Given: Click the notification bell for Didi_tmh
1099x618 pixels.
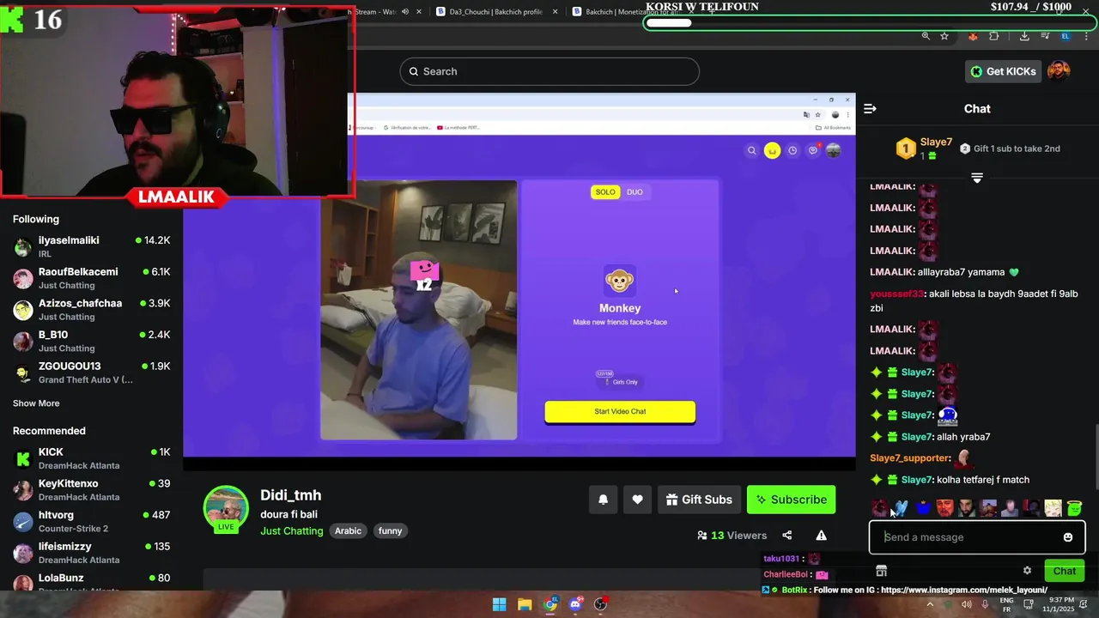Looking at the screenshot, I should (x=603, y=500).
